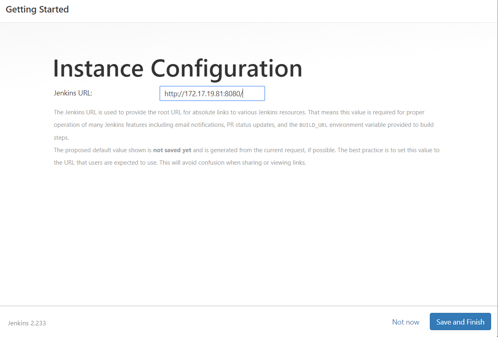
Task: Click the Getting Started header title
Action: [37, 9]
